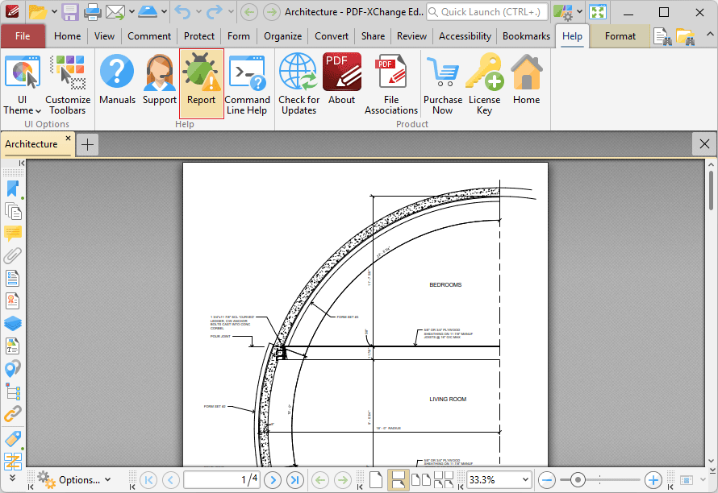Click the zoom out minus button

(x=547, y=480)
